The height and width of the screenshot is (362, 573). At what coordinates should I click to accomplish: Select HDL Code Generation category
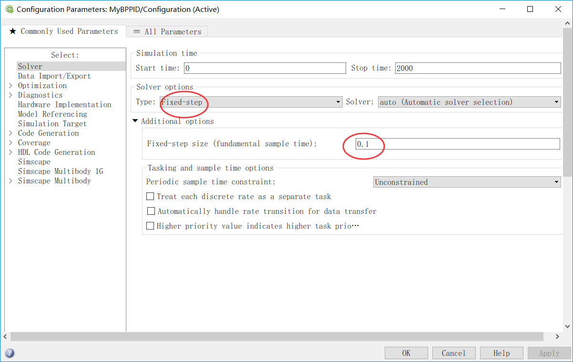(x=56, y=152)
